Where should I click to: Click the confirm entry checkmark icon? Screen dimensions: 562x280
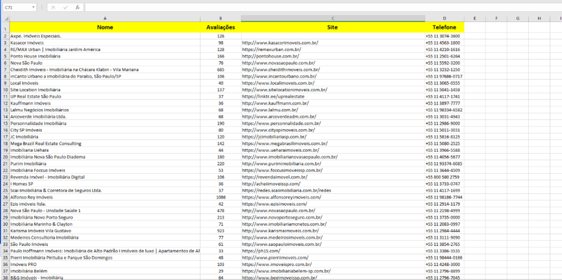click(x=65, y=7)
